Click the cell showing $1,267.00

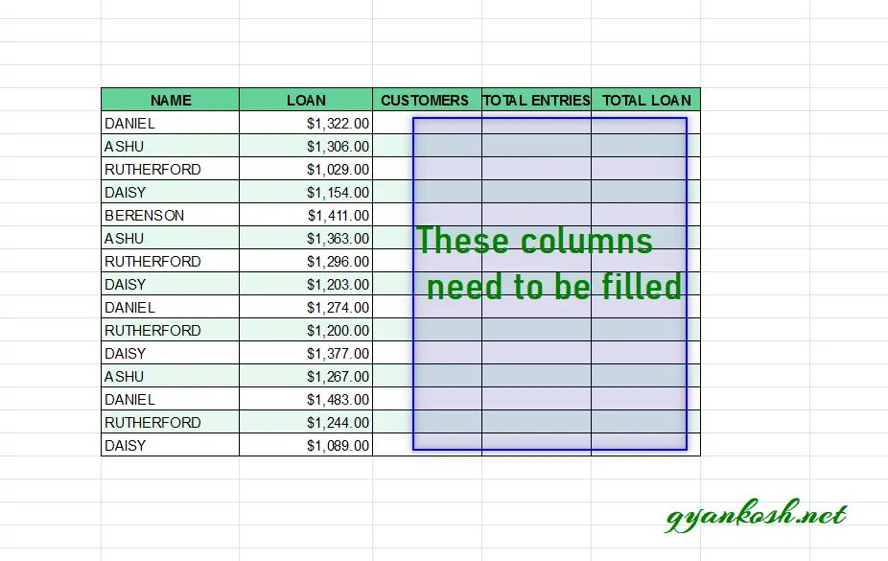pos(306,376)
